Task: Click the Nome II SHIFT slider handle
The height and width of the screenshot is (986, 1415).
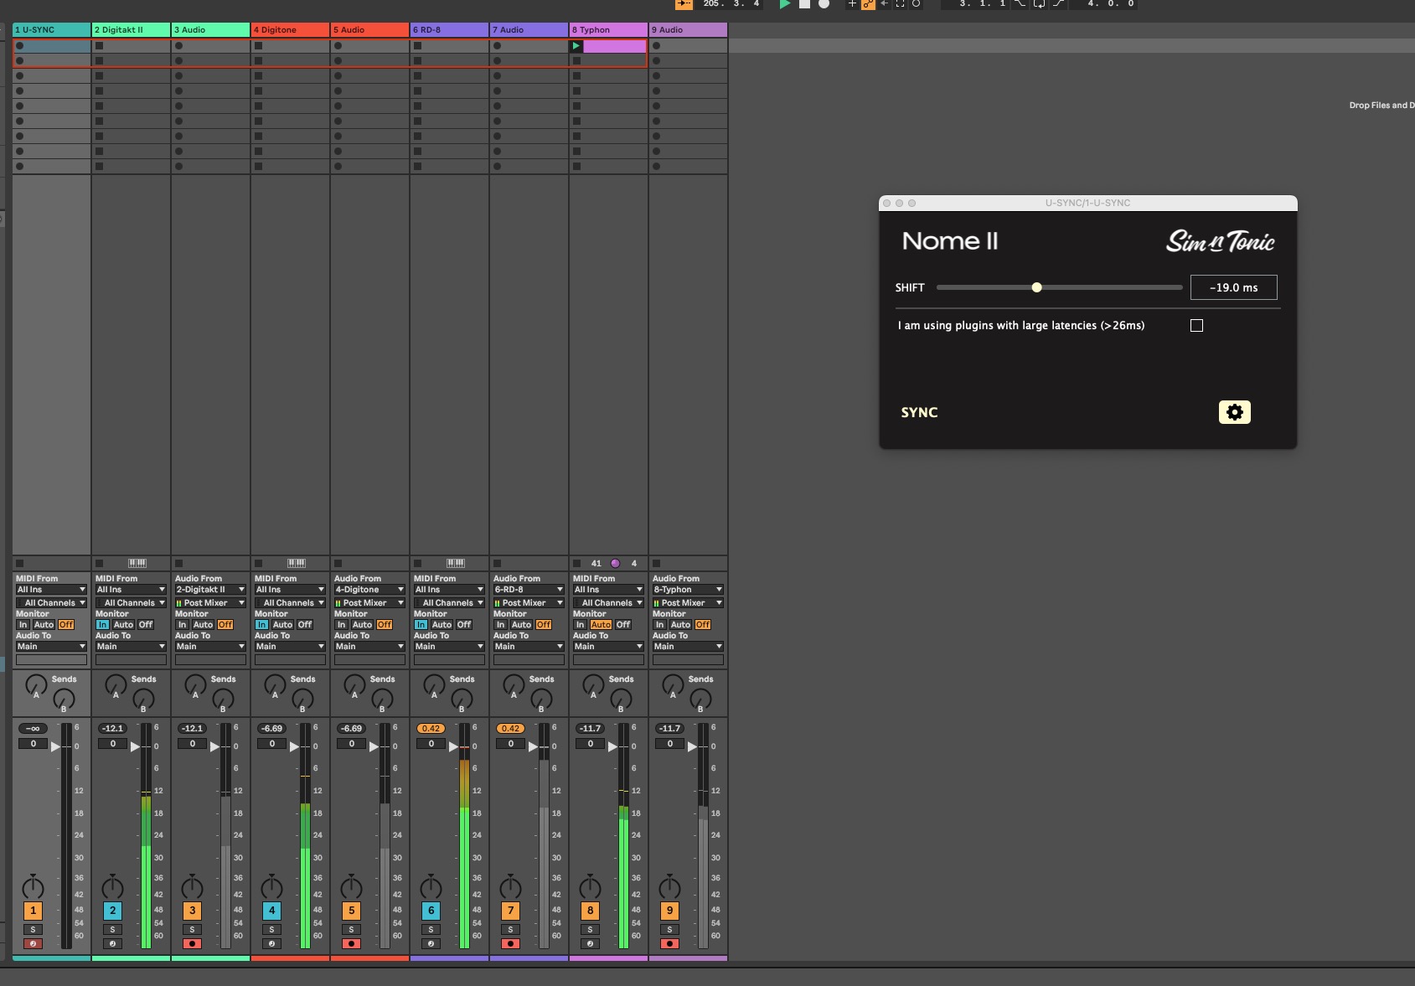Action: click(x=1036, y=287)
